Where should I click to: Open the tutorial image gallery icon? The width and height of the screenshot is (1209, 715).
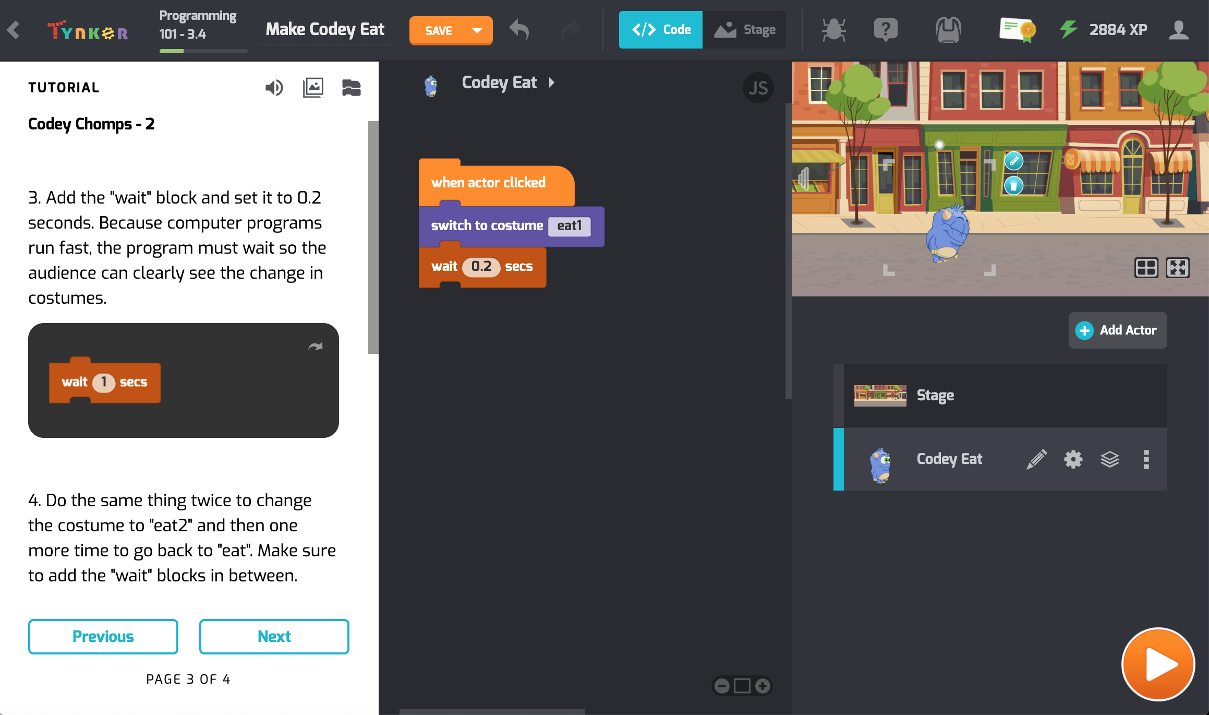pos(313,88)
